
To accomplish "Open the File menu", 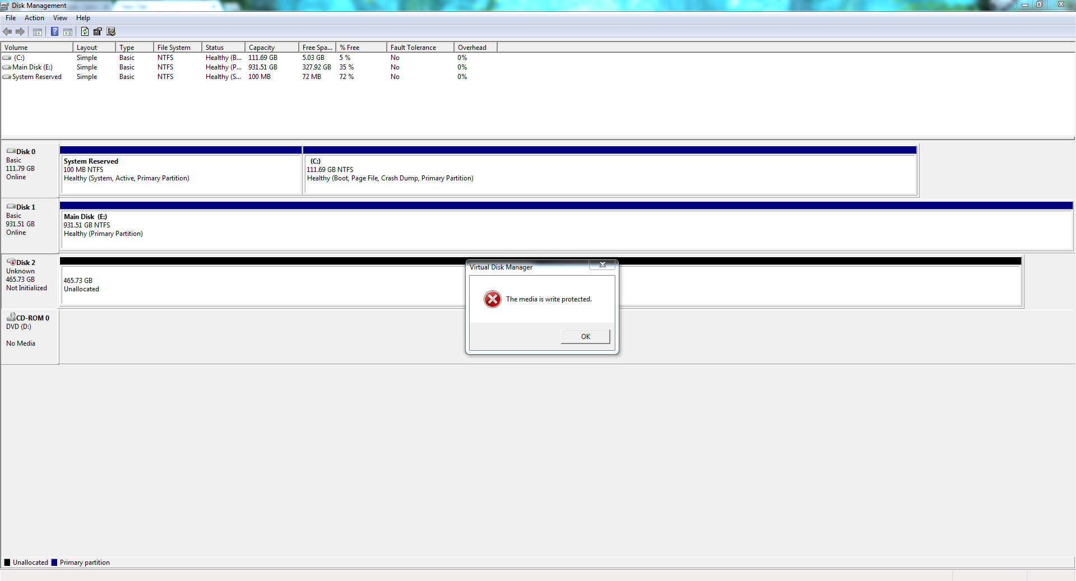I will (x=11, y=18).
